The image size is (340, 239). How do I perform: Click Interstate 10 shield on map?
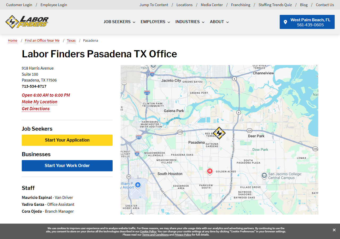152,74
